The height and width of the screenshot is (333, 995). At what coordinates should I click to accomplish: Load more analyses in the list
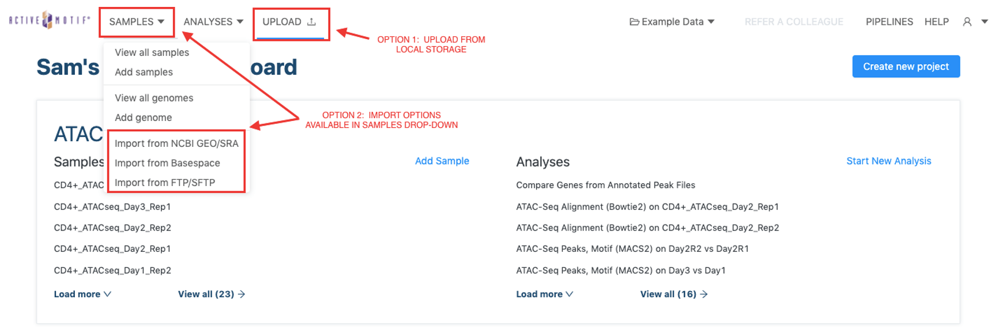(x=545, y=294)
